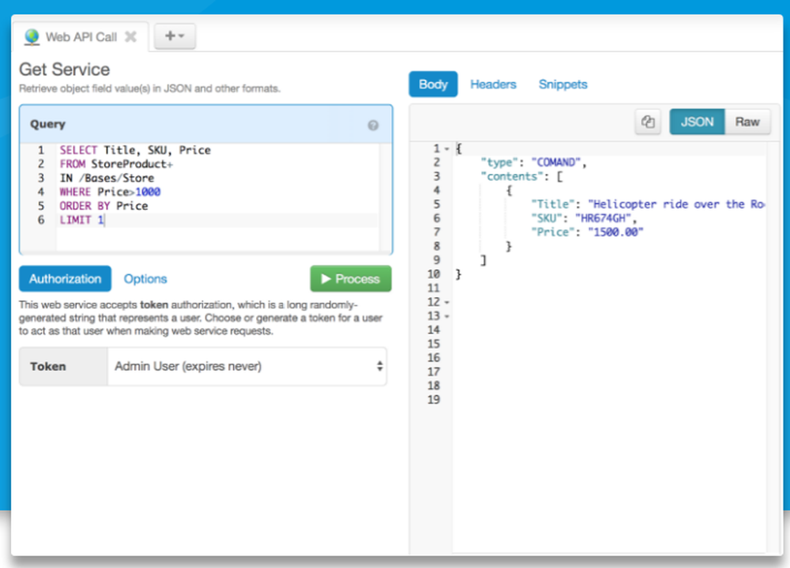Screen dimensions: 790x568
Task: Copy response with the clipboard icon
Action: 648,122
